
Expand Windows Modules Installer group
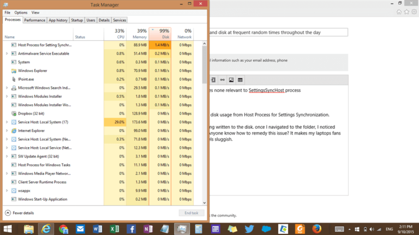click(x=7, y=97)
